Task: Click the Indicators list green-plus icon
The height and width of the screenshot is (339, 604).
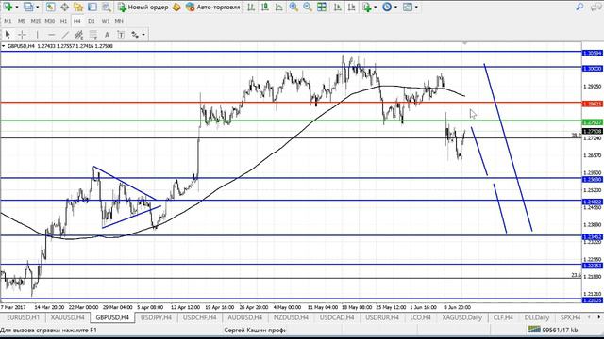Action: pyautogui.click(x=367, y=7)
